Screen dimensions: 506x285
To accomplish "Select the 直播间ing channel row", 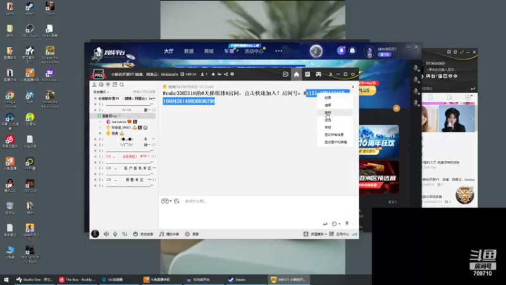I will click(124, 116).
